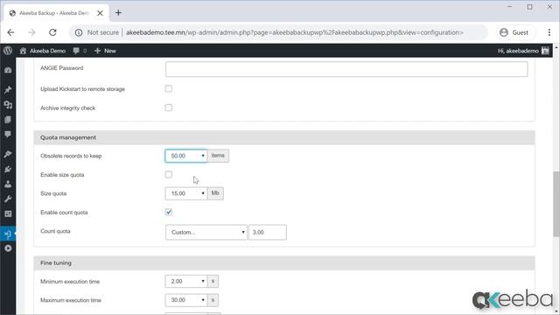Viewport: 560px width, 315px height.
Task: Open the WordPress logo menu
Action: [x=8, y=51]
